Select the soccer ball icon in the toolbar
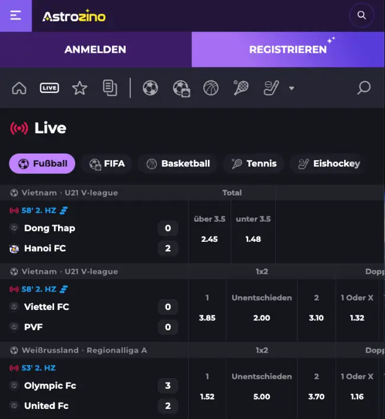The height and width of the screenshot is (419, 385). coord(150,88)
